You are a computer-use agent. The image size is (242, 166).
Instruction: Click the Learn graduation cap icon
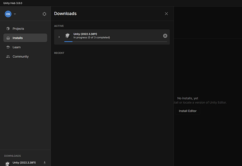coord(8,47)
